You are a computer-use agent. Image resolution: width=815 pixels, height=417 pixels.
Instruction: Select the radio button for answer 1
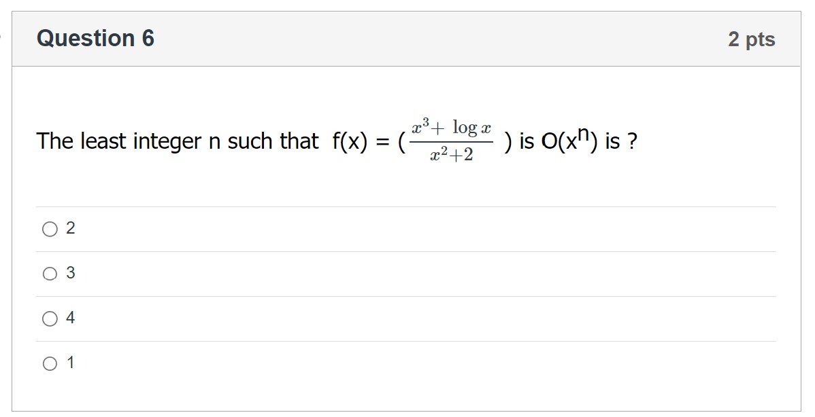click(x=49, y=363)
